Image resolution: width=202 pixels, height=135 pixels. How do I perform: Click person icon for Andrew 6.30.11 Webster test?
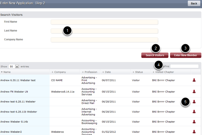pyautogui.click(x=194, y=80)
